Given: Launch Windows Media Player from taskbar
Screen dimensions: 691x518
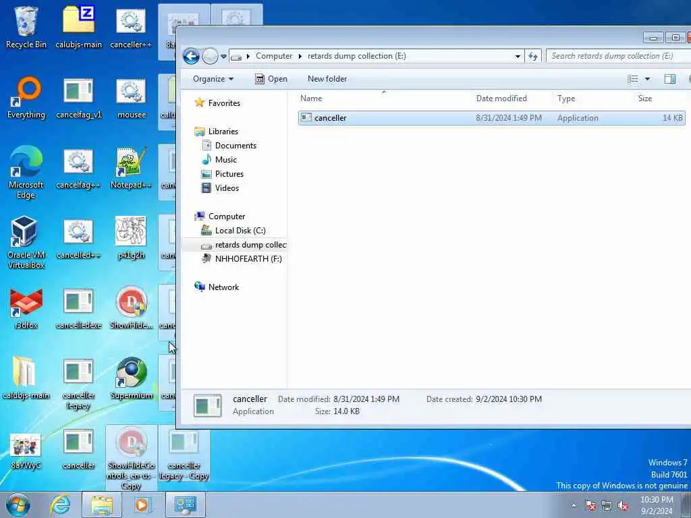Looking at the screenshot, I should 142,505.
